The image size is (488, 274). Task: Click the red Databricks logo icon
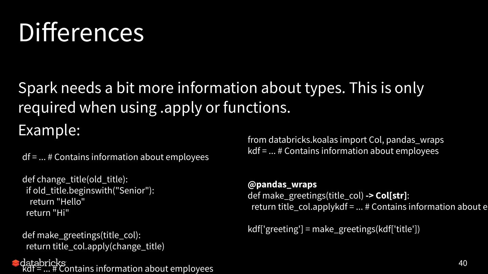tap(16, 263)
